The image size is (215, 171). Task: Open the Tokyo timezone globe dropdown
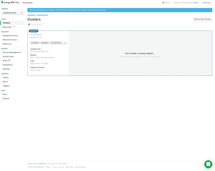tap(166, 3)
